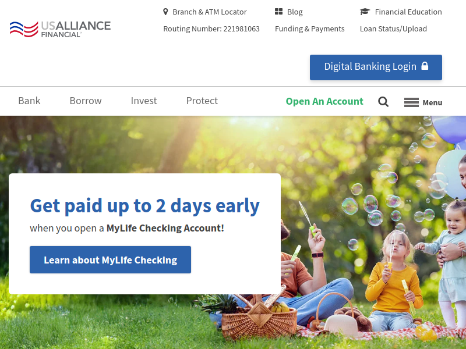
Task: Click the green Open An Account link
Action: [324, 101]
